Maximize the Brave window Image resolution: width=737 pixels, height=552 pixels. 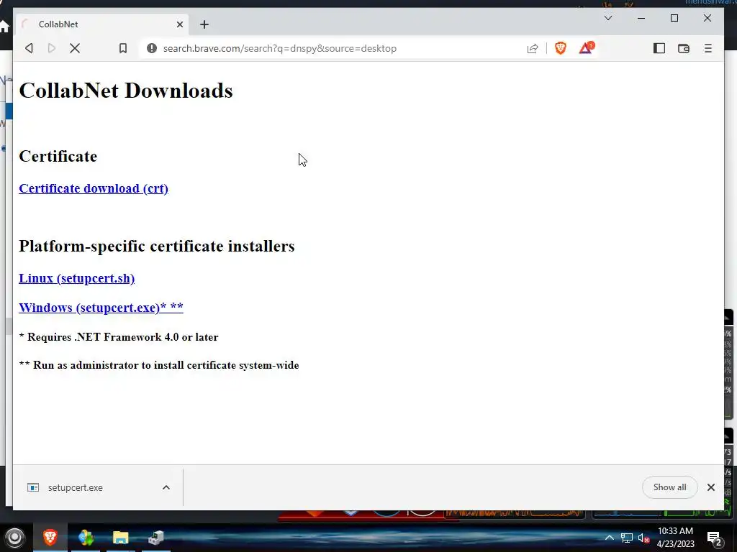pos(674,18)
